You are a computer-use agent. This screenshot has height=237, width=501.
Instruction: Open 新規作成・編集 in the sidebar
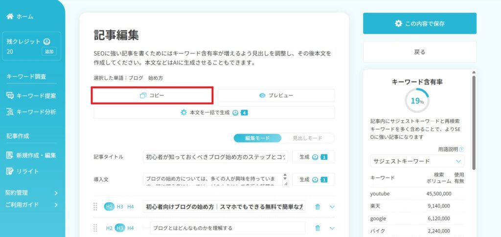click(31, 155)
